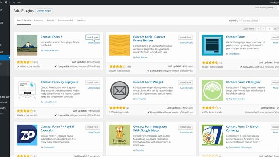Click the Contact Form by Supsystic envelope icon
Screen dimensions: 279x157
point(27,90)
